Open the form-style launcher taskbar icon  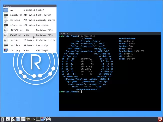[23, 119]
